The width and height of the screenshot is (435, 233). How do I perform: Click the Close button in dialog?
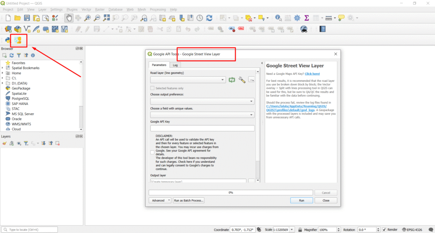point(326,200)
